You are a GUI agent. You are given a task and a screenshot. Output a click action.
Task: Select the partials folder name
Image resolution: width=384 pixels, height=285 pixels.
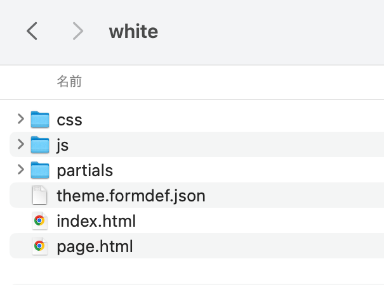84,170
